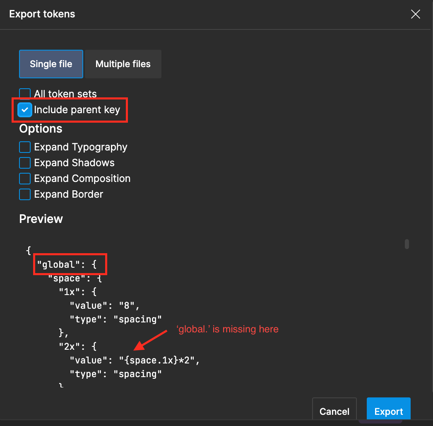Click the Export tokens dialog title
This screenshot has height=426, width=433.
[x=42, y=14]
